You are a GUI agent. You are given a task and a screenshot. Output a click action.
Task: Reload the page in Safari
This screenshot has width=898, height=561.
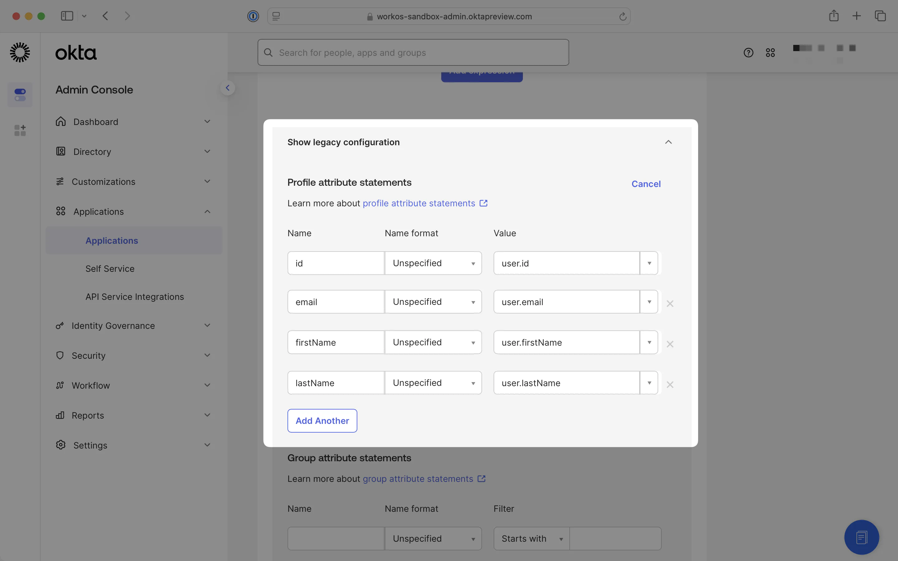coord(623,16)
